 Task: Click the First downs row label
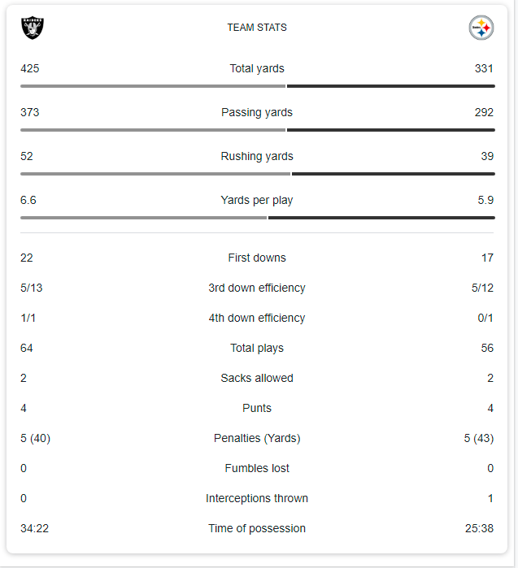(257, 258)
